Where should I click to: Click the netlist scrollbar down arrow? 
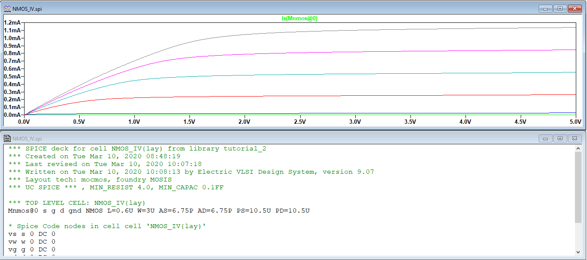[x=578, y=252]
